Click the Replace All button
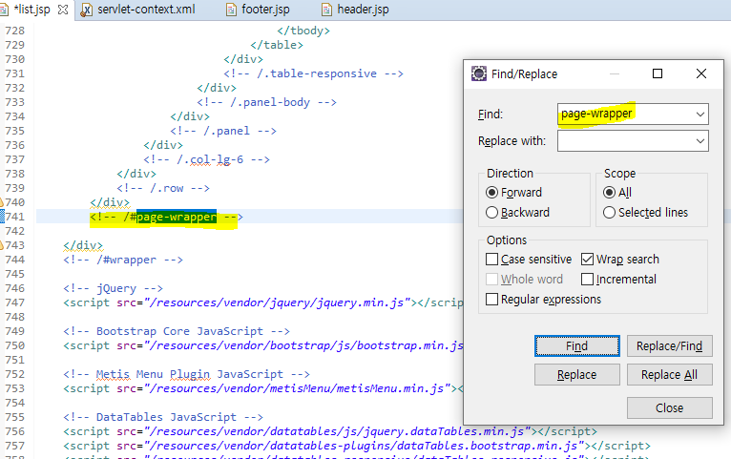Screen dimensions: 731x459 [x=670, y=375]
